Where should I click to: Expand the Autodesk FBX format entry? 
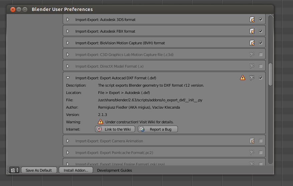68,31
